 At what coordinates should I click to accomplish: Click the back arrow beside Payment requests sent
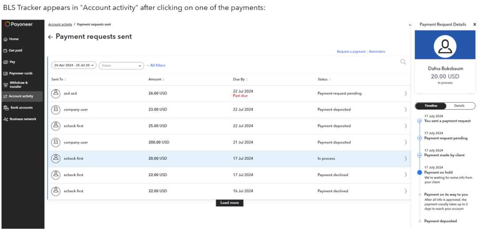(50, 37)
